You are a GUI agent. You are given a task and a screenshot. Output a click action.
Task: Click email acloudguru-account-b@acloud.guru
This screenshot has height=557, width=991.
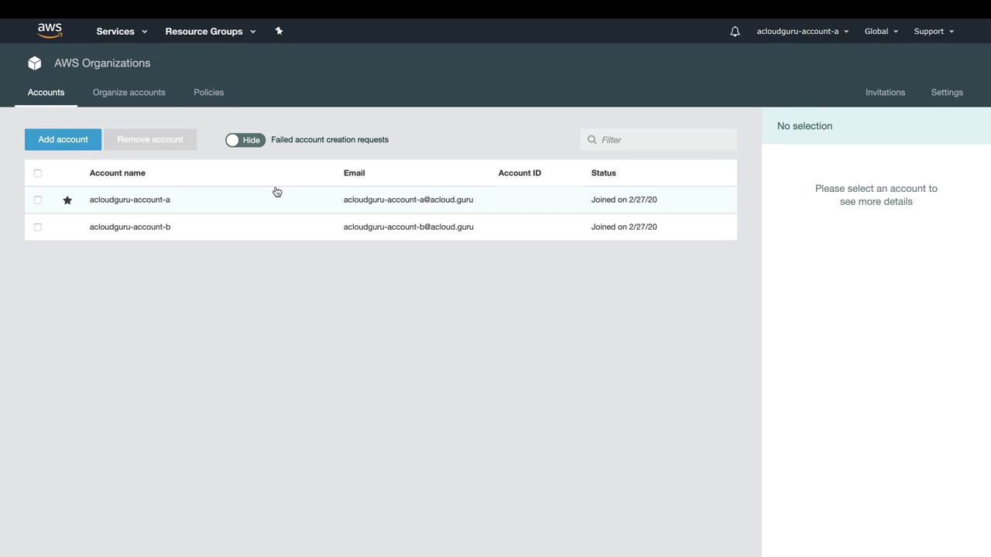[409, 227]
